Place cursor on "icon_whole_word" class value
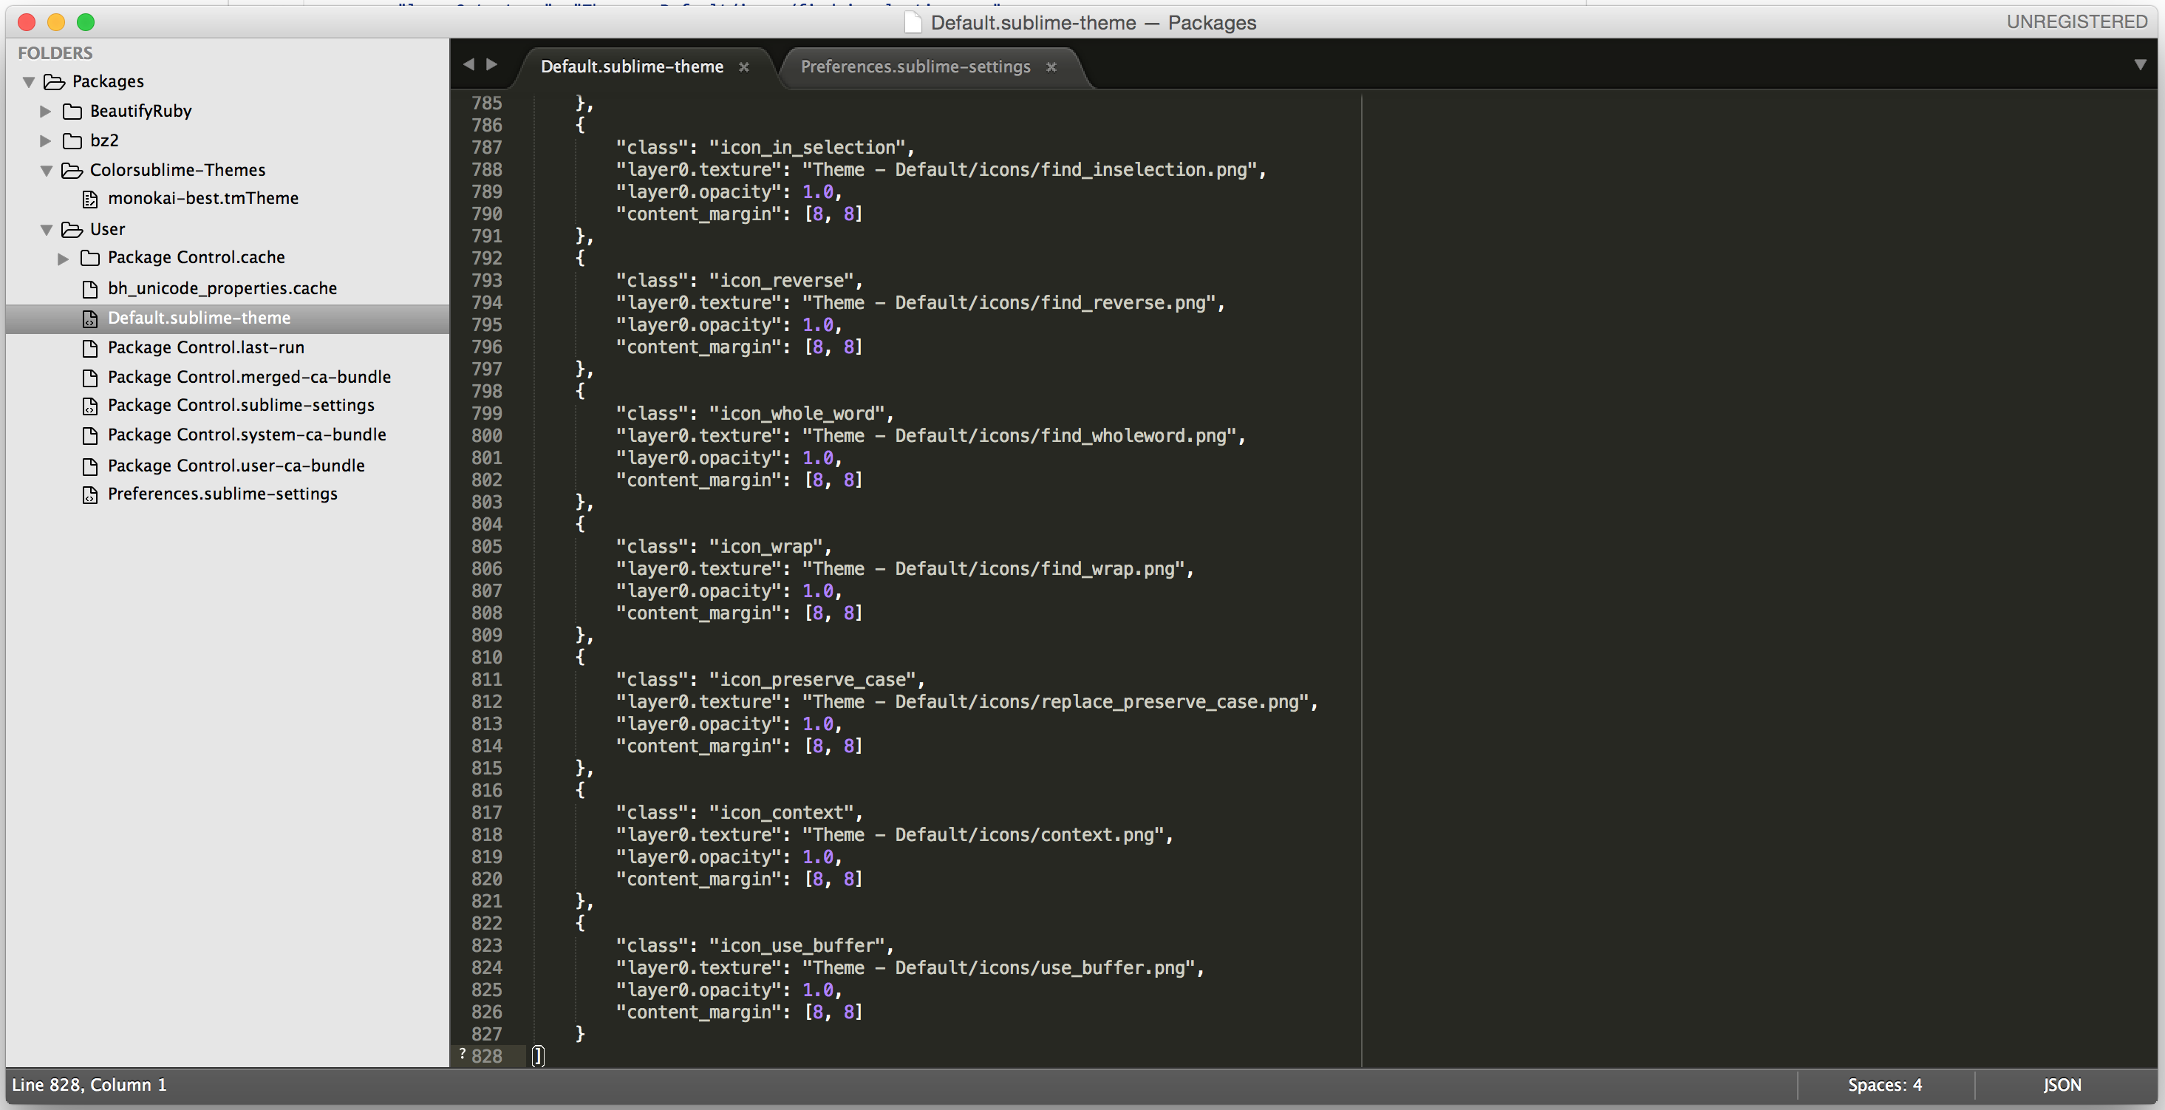Screen dimensions: 2165x1110 click(797, 415)
